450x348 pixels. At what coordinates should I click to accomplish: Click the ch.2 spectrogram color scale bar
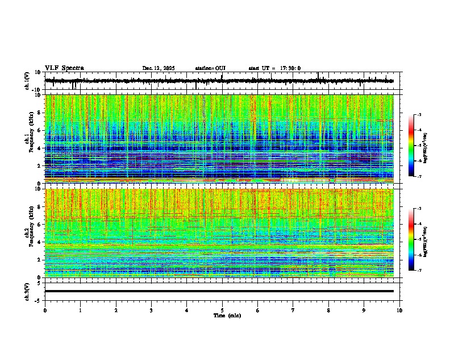tap(411, 239)
